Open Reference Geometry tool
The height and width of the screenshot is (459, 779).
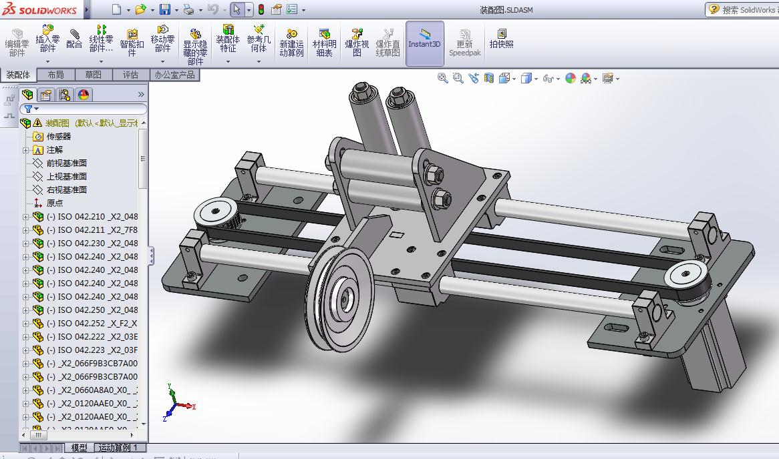259,39
